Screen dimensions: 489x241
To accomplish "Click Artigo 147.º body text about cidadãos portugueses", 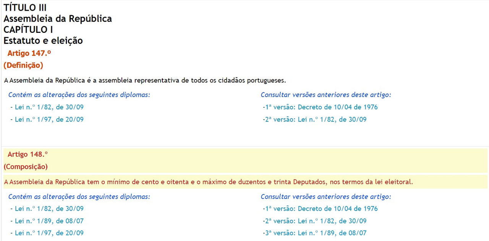I will [145, 81].
